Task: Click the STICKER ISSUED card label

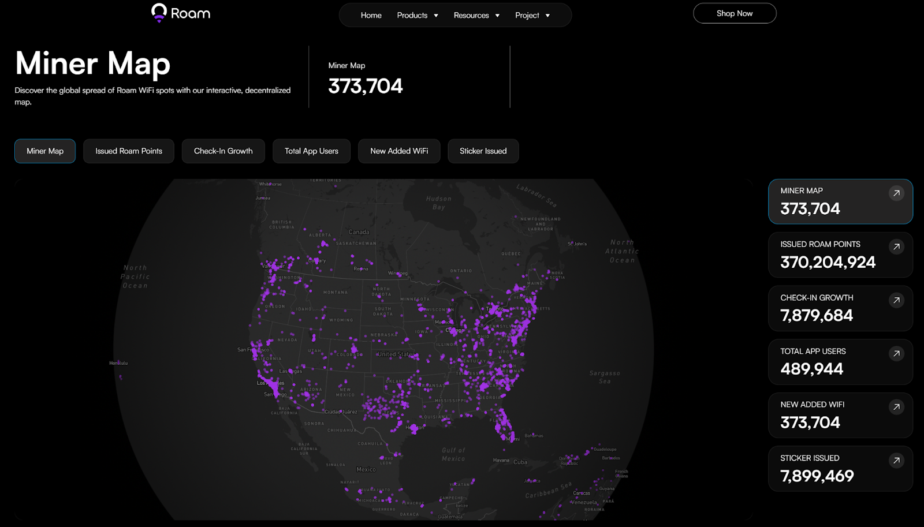Action: [810, 458]
